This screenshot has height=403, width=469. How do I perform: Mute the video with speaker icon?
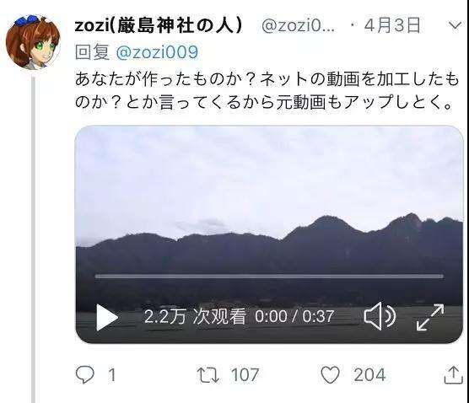pos(380,316)
